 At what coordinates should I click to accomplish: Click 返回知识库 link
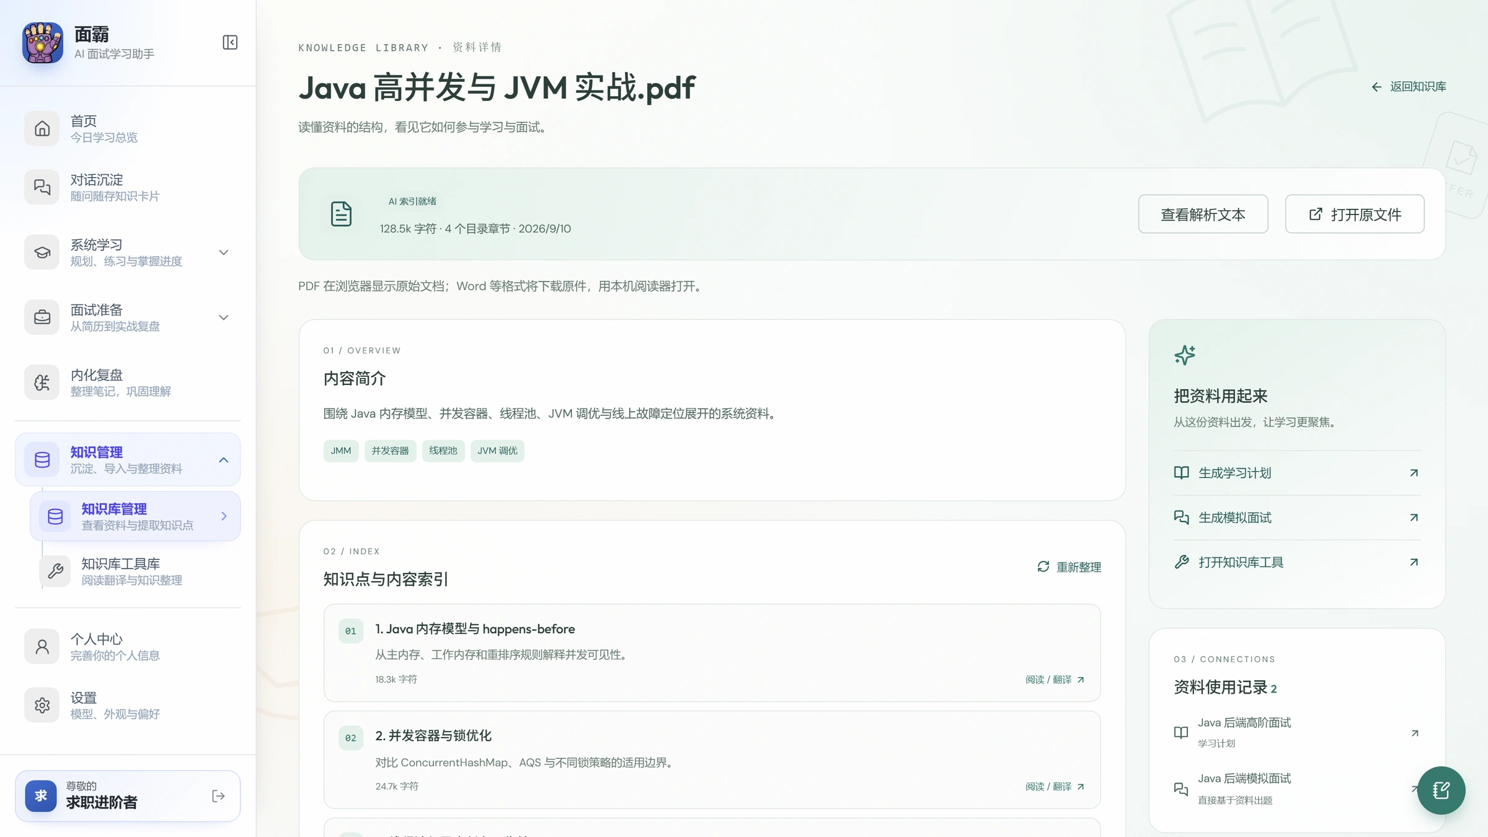1409,87
